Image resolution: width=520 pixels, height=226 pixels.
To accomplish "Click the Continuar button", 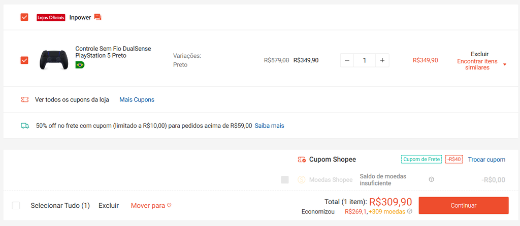I will pyautogui.click(x=463, y=206).
